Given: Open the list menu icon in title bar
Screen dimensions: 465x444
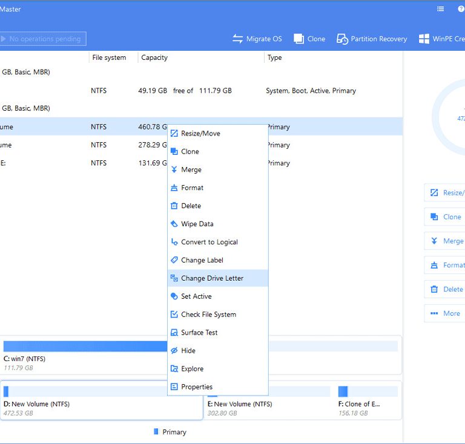Looking at the screenshot, I should [x=440, y=9].
